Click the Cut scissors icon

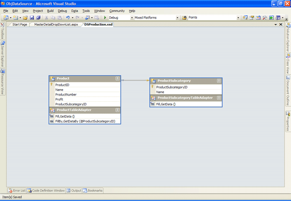46,18
